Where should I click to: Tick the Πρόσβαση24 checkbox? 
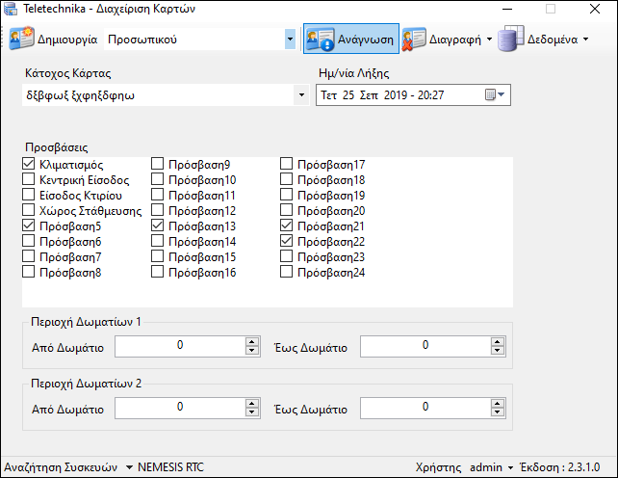286,272
